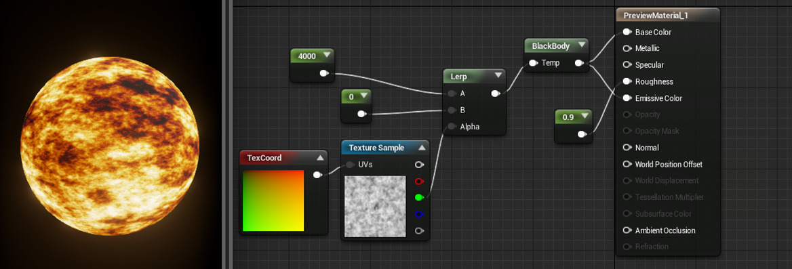The height and width of the screenshot is (269, 792).
Task: Select the 0.9 constant node
Action: [x=573, y=126]
